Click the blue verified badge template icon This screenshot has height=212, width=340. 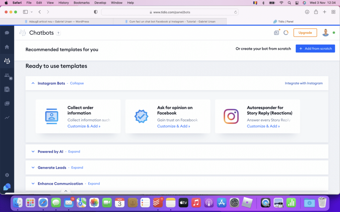point(141,116)
